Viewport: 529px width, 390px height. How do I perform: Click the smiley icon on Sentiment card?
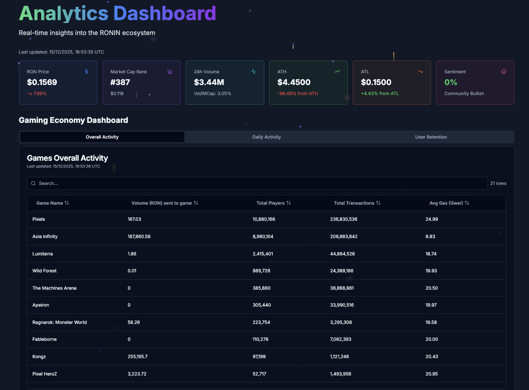click(x=504, y=72)
